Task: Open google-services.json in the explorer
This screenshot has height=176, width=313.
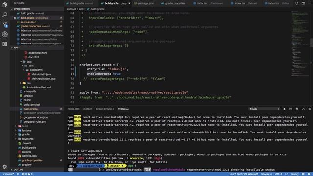Action: click(x=36, y=117)
